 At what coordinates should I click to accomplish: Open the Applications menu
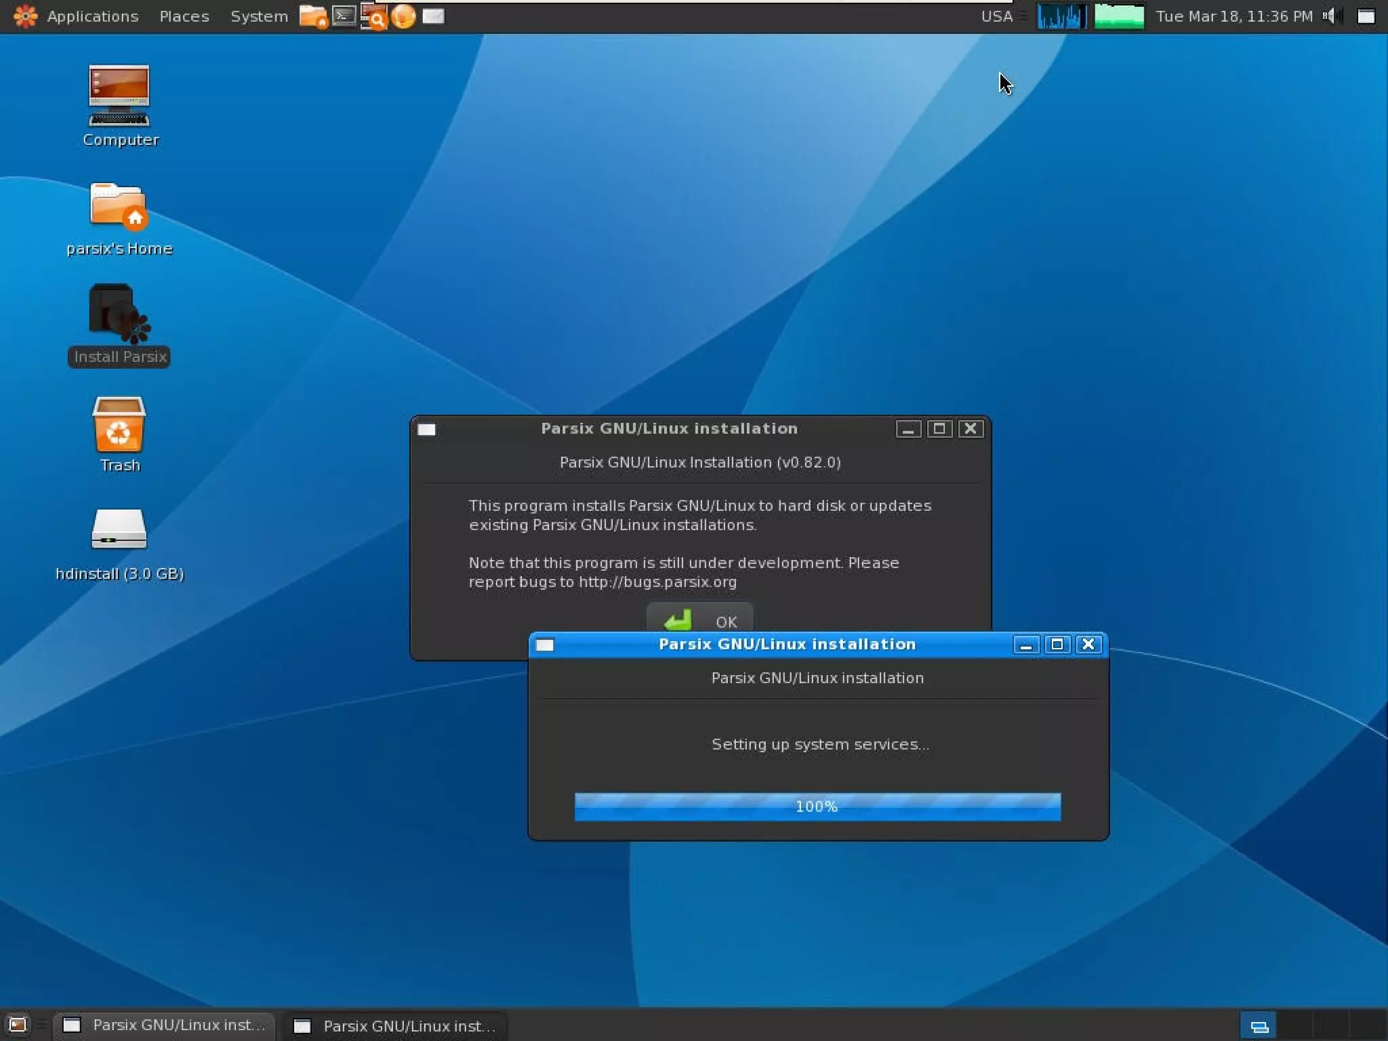tap(91, 16)
